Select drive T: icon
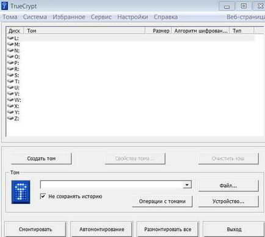Image resolution: width=265 pixels, height=237 pixels. pyautogui.click(x=10, y=81)
